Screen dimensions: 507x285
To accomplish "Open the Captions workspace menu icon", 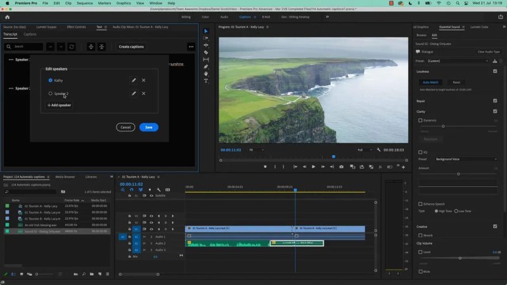I will coord(255,17).
